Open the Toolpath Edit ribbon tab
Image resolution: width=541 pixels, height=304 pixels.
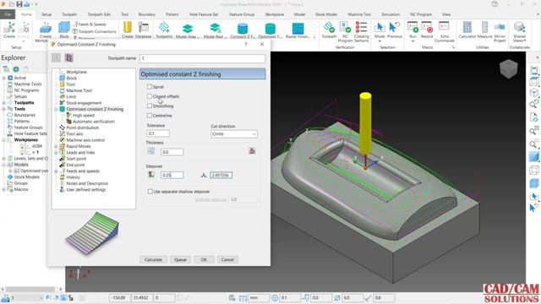[x=99, y=14]
